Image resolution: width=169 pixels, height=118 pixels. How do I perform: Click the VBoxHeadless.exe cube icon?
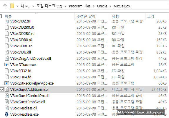click(6, 114)
